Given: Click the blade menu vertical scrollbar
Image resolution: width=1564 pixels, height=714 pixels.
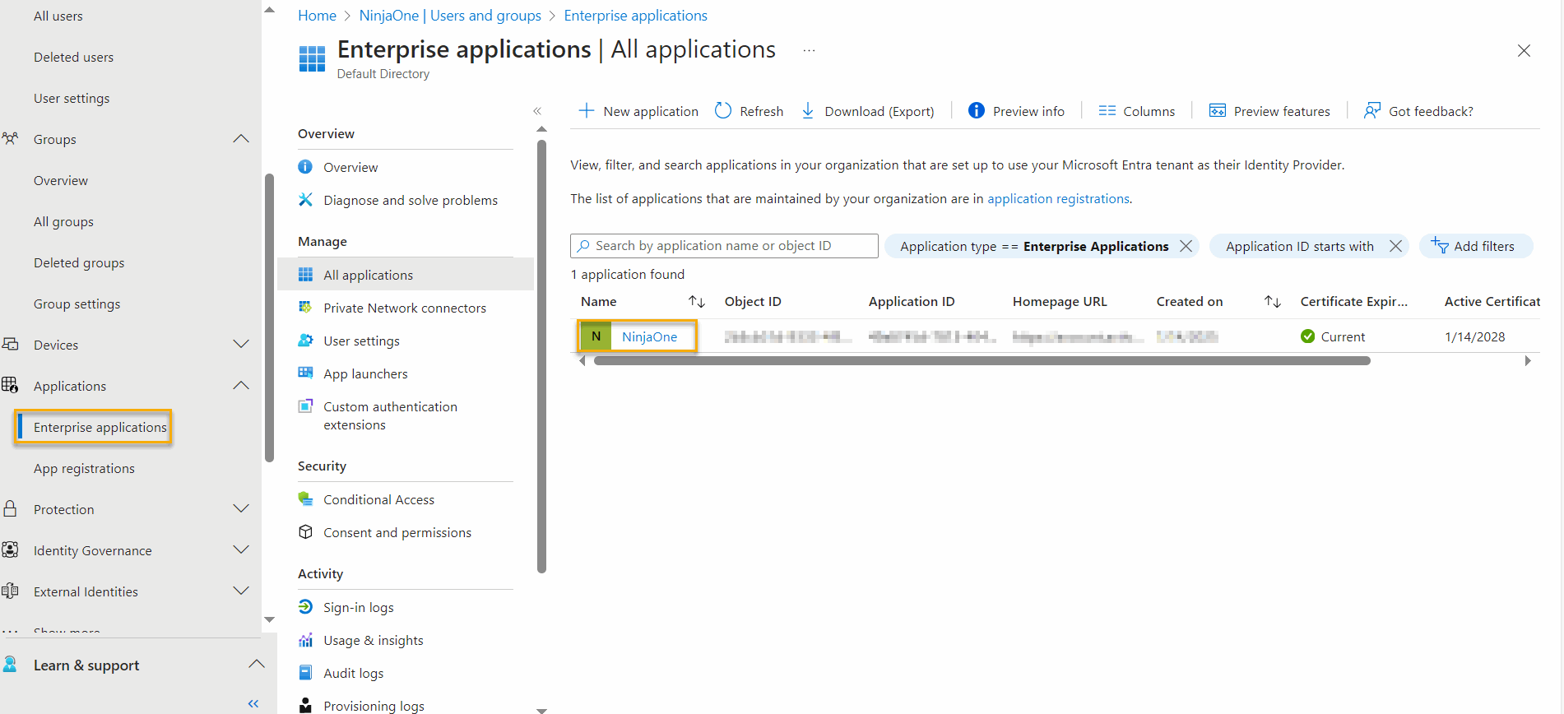Looking at the screenshot, I should (541, 355).
